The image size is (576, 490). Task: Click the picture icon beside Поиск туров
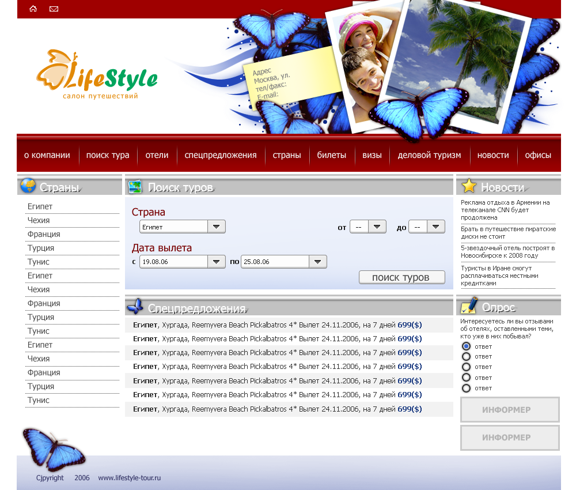(135, 187)
